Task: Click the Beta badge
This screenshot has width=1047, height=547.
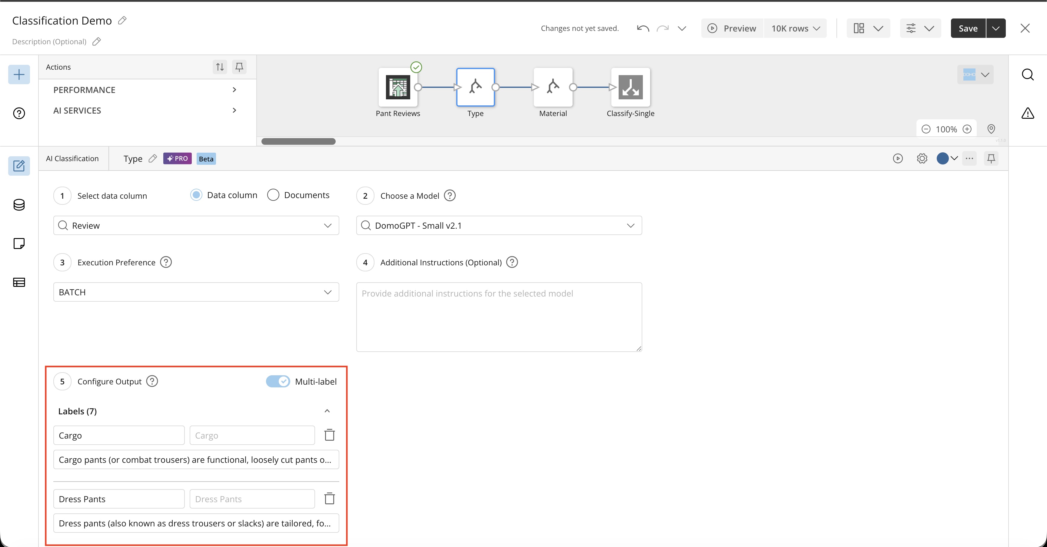Action: 206,159
